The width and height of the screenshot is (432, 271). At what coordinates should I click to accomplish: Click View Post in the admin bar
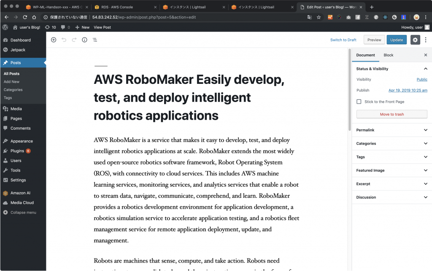pos(102,27)
